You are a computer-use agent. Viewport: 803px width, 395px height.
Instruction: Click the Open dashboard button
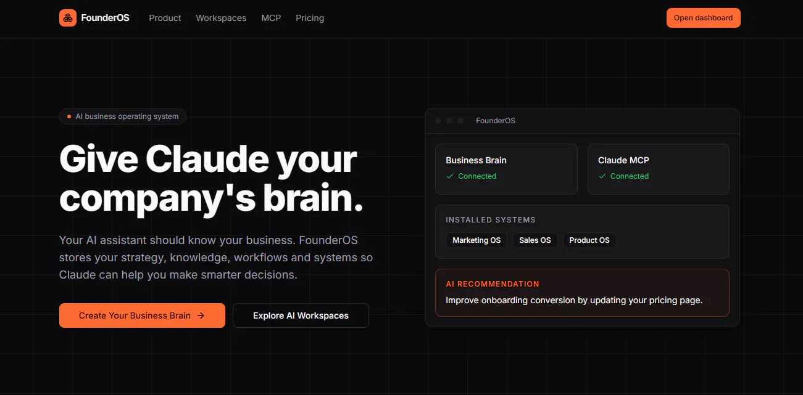pos(703,18)
